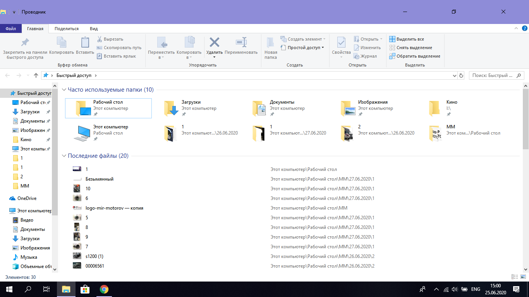This screenshot has width=529, height=297.
Task: Open the Кино folder tile
Action: 462,108
